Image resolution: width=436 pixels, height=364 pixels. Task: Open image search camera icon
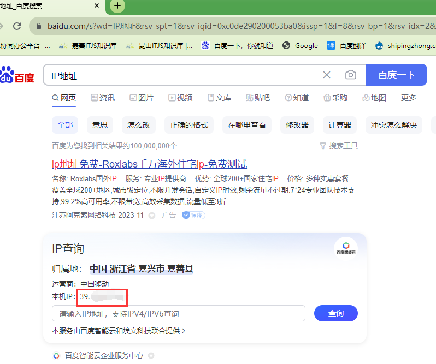[x=351, y=75]
